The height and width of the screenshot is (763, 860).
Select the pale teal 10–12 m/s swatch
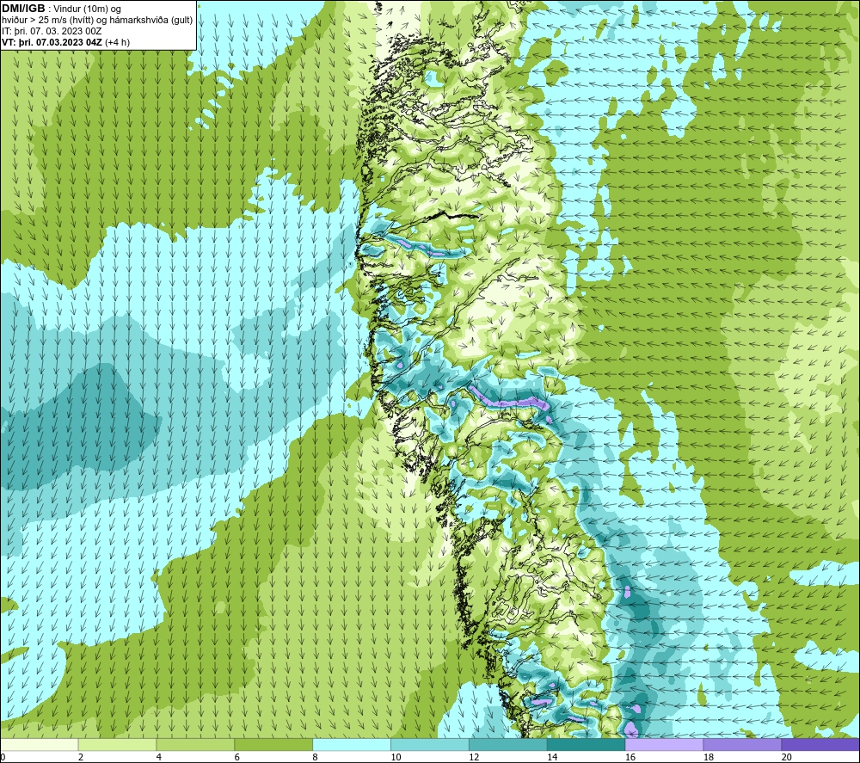tap(430, 744)
